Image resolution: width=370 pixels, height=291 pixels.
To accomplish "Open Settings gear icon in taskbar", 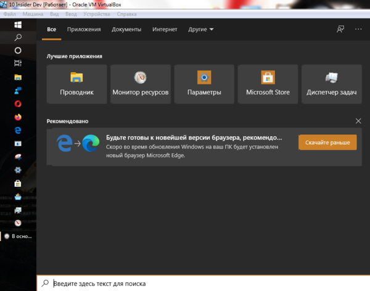I will (18, 170).
